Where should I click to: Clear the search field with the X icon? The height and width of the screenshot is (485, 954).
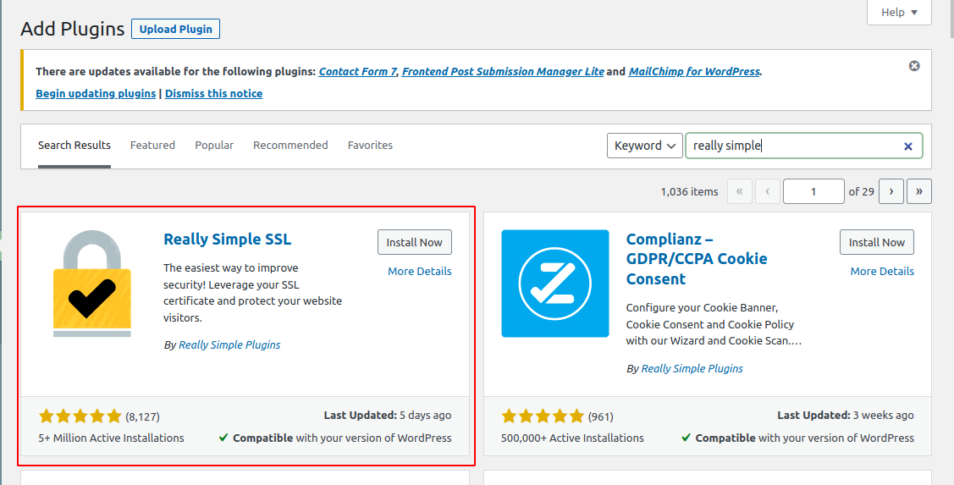coord(907,146)
